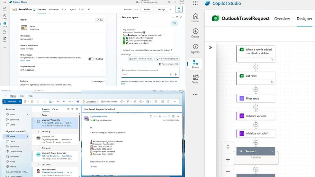The image size is (315, 177).
Task: Click the New mail button in Outlook
Action: (10, 102)
